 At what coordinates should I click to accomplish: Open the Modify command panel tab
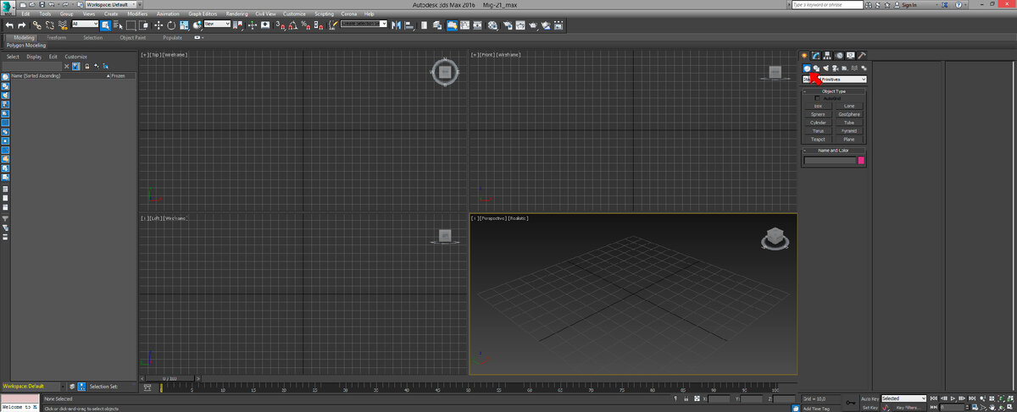[x=815, y=56]
